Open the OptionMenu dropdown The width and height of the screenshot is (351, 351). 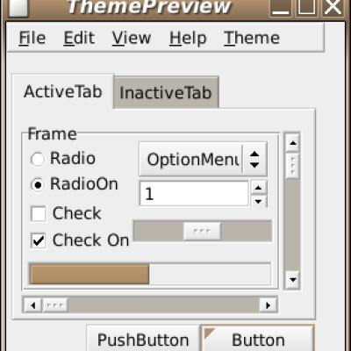pos(203,160)
